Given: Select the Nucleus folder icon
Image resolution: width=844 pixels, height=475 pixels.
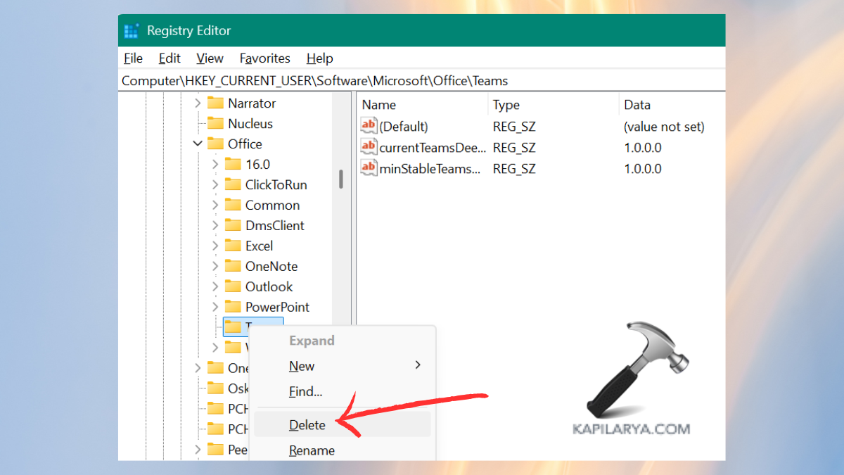Looking at the screenshot, I should tap(215, 124).
